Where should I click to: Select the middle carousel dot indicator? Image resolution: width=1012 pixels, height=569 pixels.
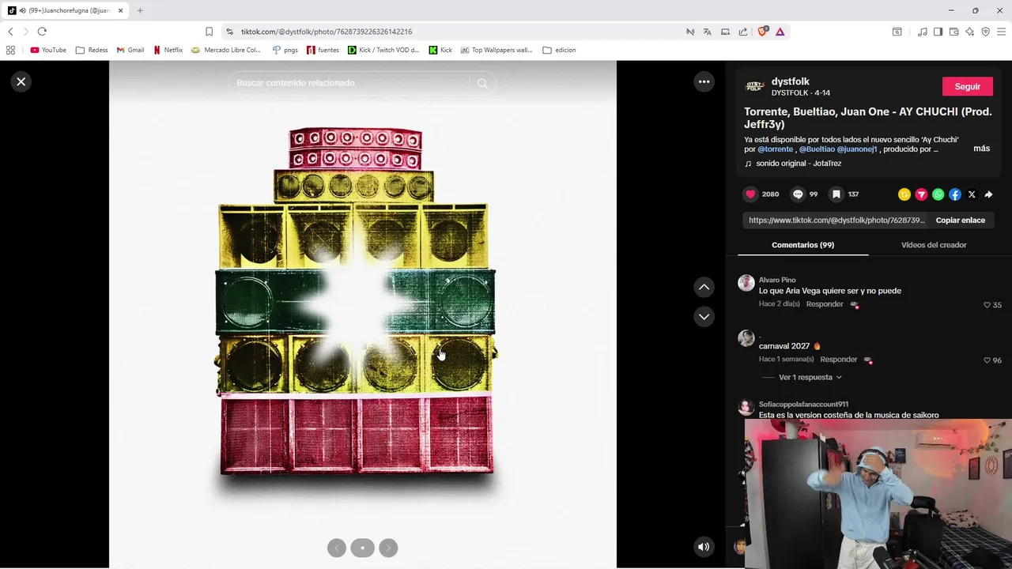tap(362, 548)
